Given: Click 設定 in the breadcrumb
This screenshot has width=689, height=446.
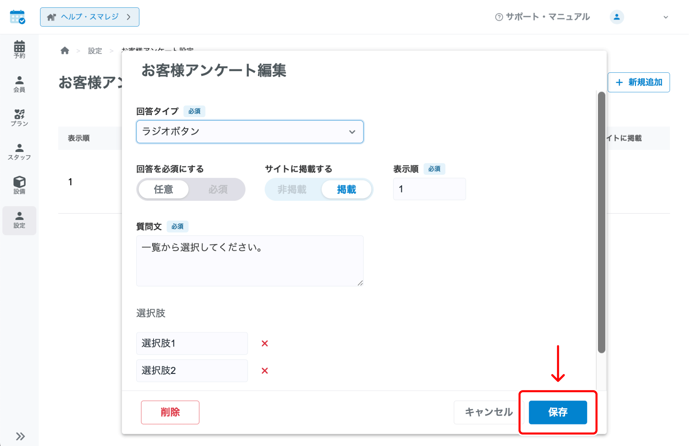Looking at the screenshot, I should [x=95, y=51].
